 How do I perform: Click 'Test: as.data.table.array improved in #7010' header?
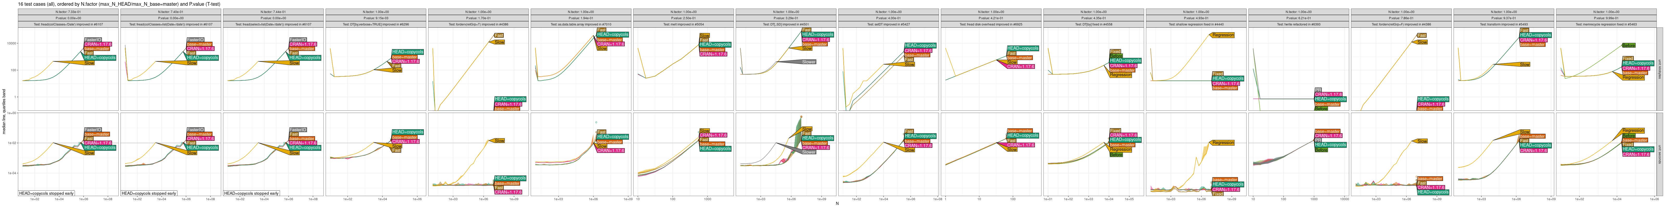coord(580,24)
